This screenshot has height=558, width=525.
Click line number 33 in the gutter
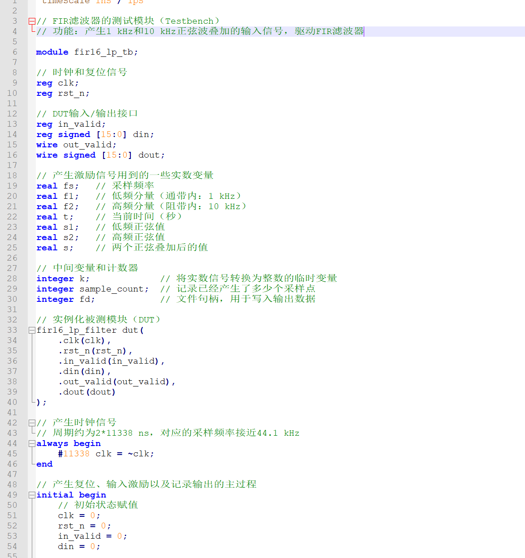pos(12,330)
